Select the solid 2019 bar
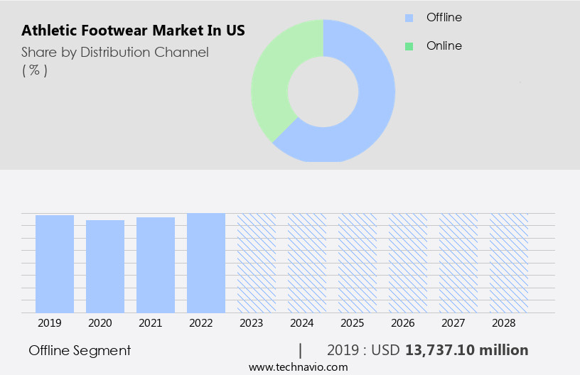The height and width of the screenshot is (375, 580). (x=55, y=263)
